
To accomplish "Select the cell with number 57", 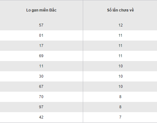I will 41,25.
